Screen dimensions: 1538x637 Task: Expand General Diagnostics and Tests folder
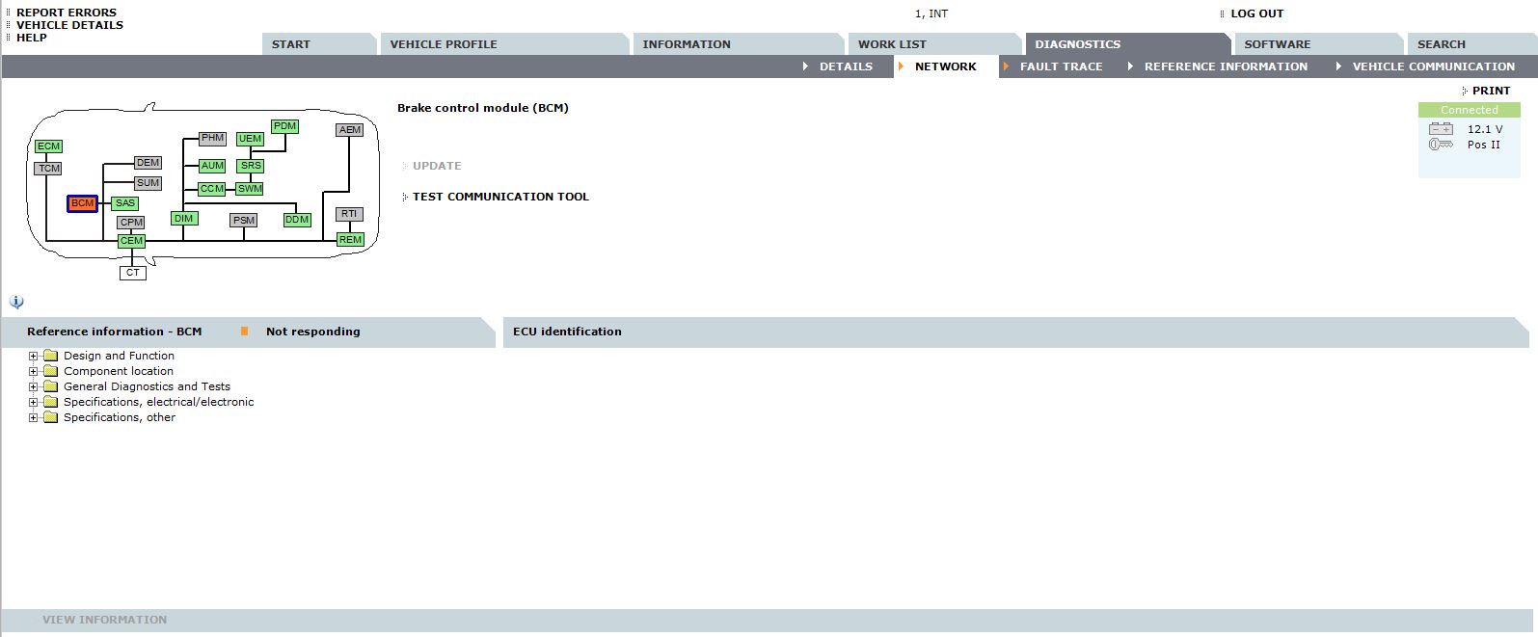34,386
